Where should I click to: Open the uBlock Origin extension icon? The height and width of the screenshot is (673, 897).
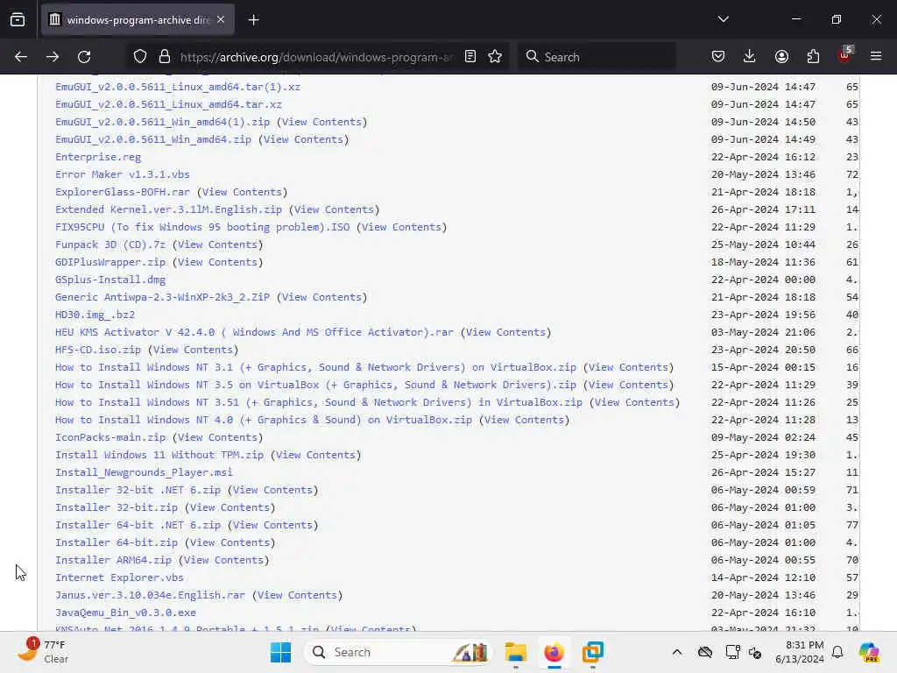pos(845,55)
